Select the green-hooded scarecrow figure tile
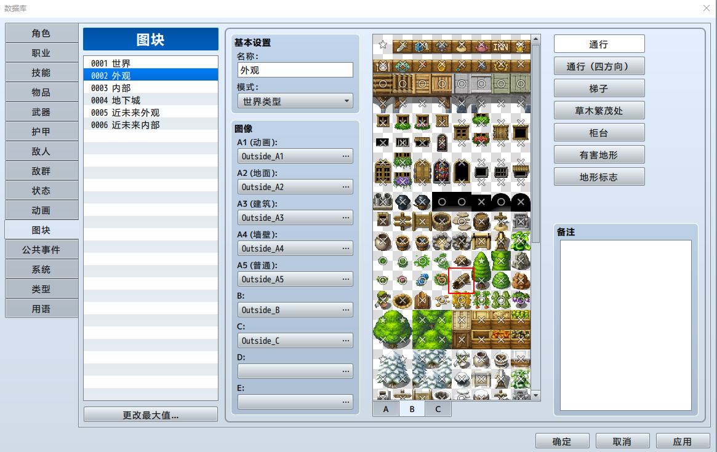The height and width of the screenshot is (452, 717). (x=383, y=301)
